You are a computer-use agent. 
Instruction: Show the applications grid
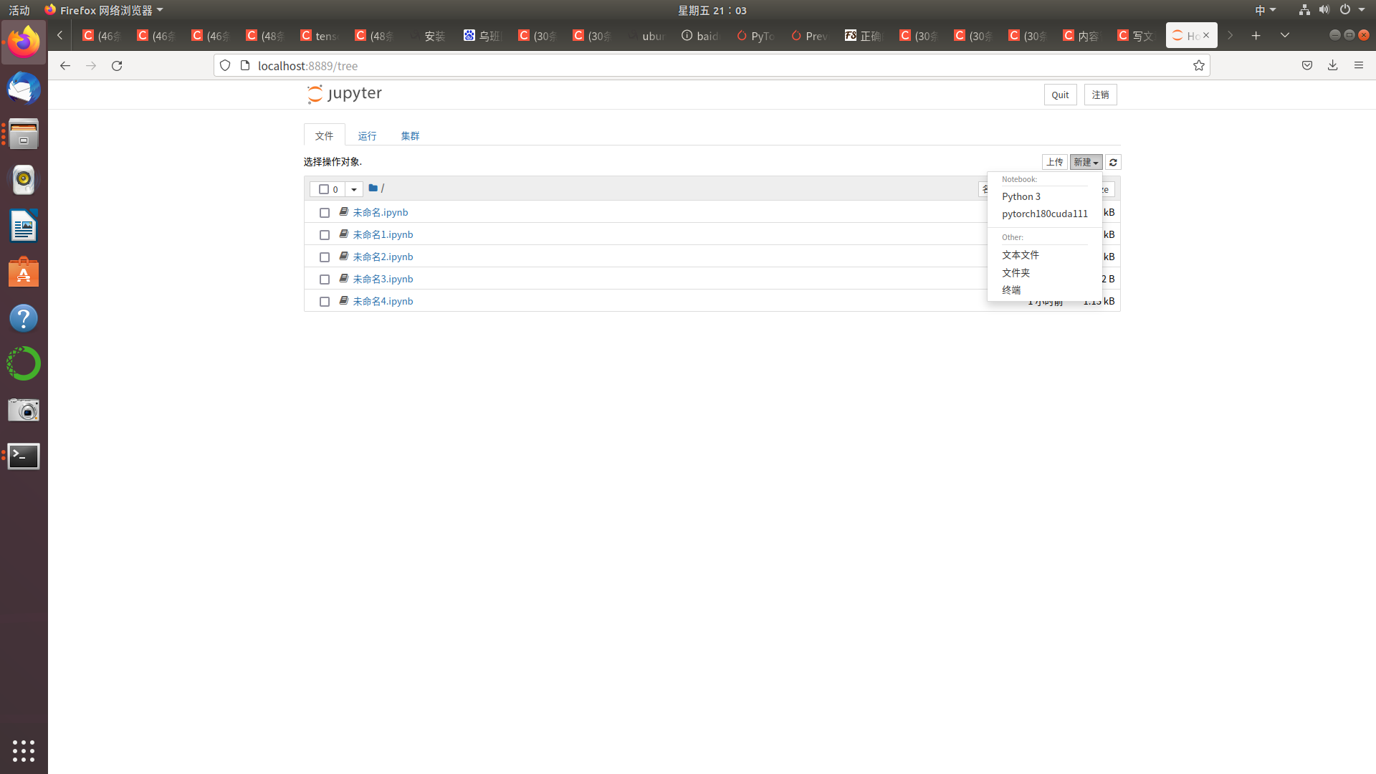pyautogui.click(x=24, y=750)
